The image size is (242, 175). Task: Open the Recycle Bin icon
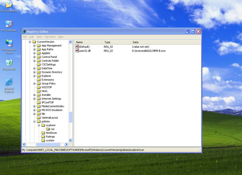(x=9, y=63)
